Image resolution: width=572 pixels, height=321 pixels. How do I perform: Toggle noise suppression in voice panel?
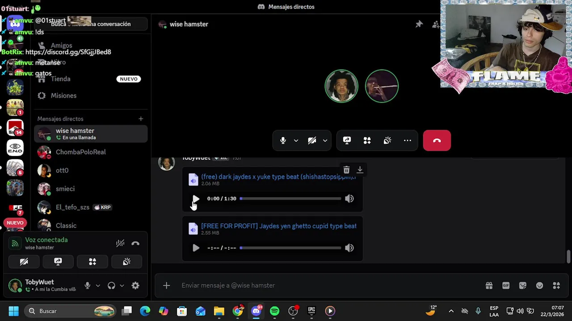pos(120,243)
